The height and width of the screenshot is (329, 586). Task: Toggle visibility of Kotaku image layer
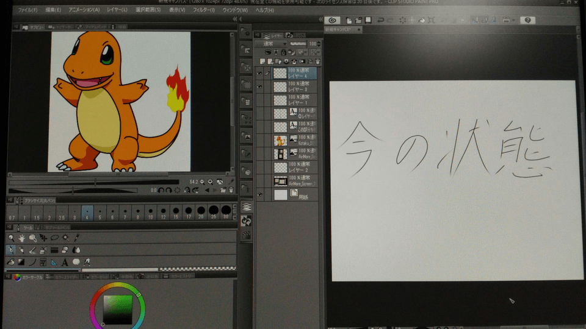point(259,141)
